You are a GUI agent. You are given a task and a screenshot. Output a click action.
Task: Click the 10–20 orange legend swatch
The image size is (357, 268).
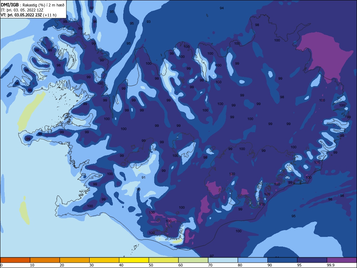pyautogui.click(x=45, y=260)
